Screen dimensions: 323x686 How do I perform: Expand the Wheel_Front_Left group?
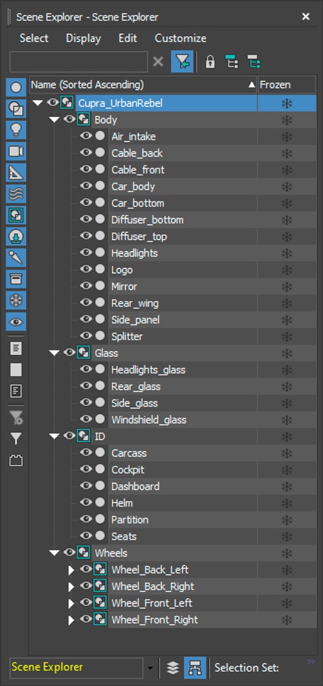[72, 603]
